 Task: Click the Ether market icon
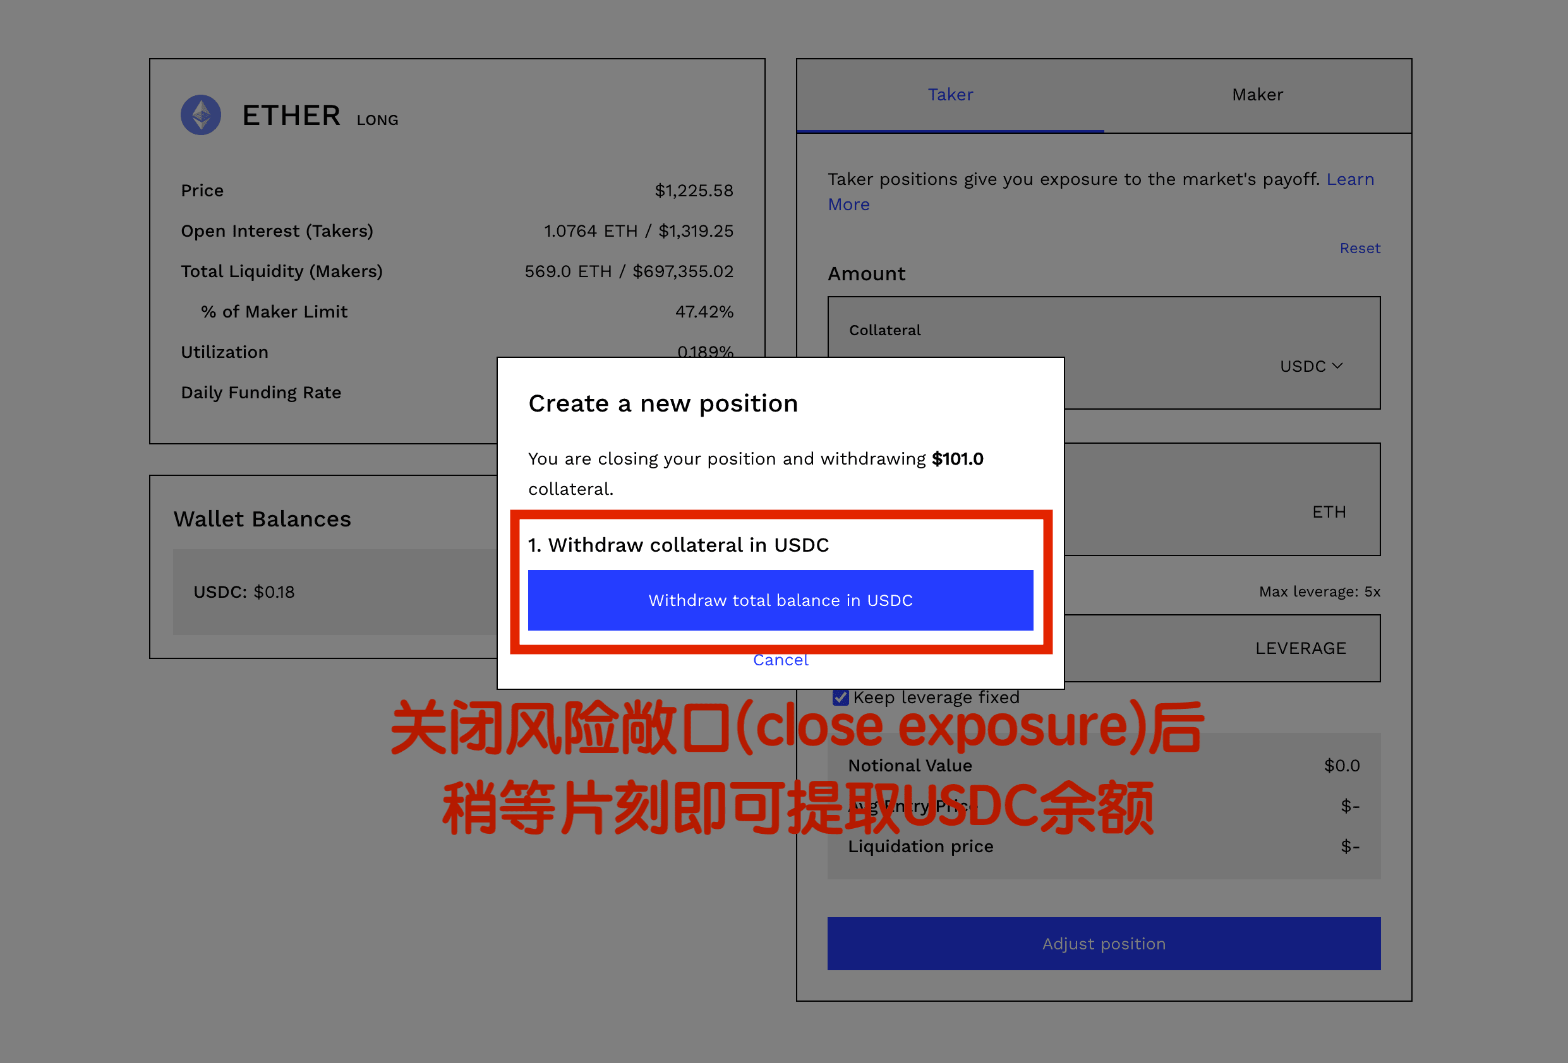202,114
